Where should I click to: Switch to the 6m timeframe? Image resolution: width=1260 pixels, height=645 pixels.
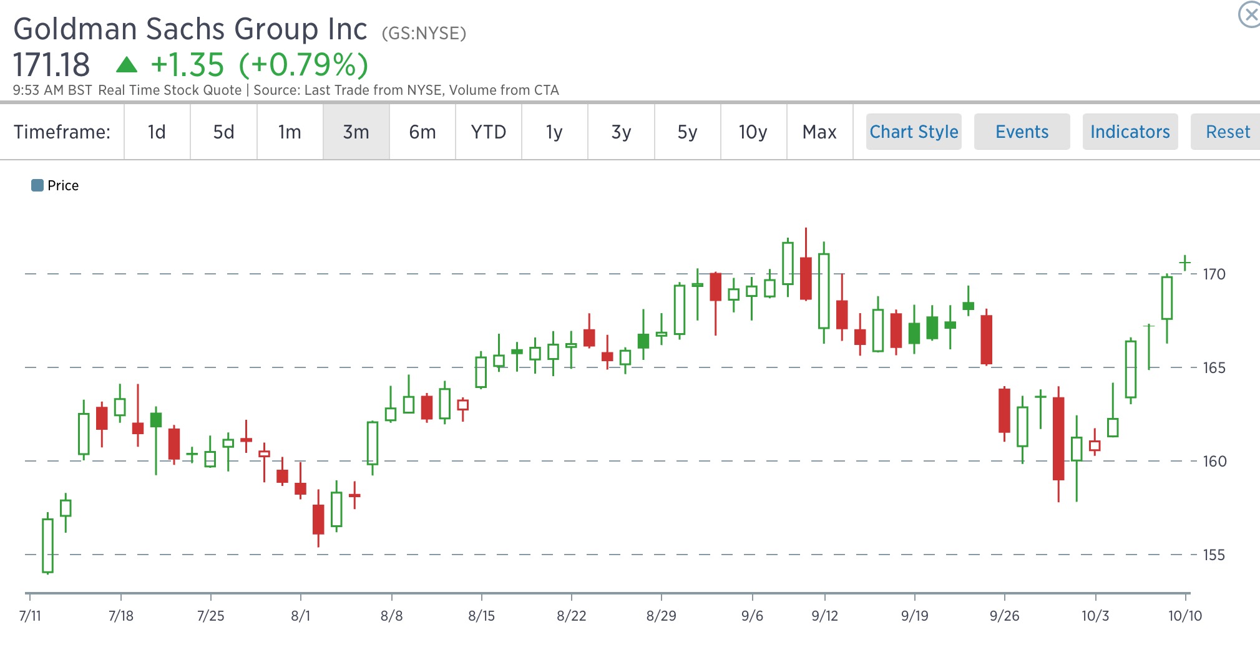click(x=422, y=132)
